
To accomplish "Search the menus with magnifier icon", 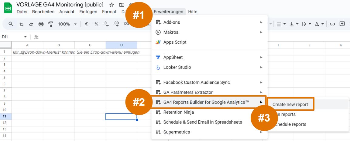I will tap(11, 24).
